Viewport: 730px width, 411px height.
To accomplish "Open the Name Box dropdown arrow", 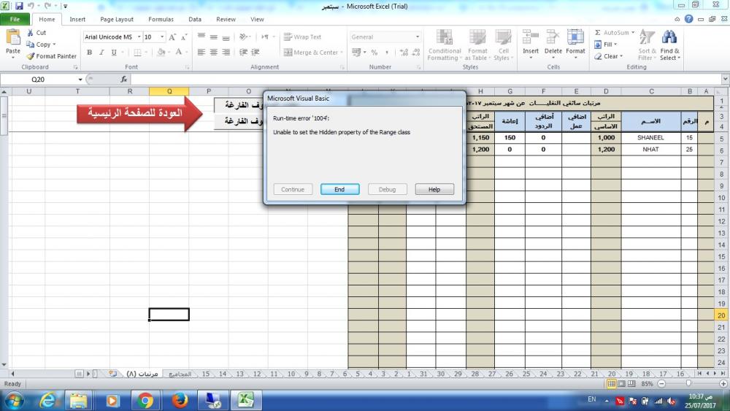I will 80,80.
